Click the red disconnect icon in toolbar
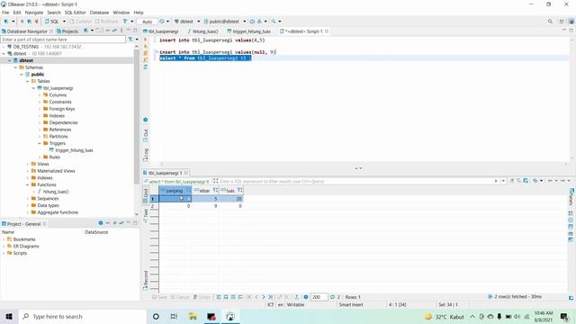This screenshot has width=576, height=324. pos(36,22)
